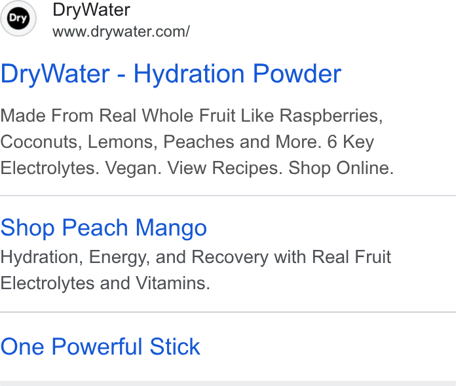The image size is (456, 386).
Task: Click divider line below the ad description
Action: point(228,196)
